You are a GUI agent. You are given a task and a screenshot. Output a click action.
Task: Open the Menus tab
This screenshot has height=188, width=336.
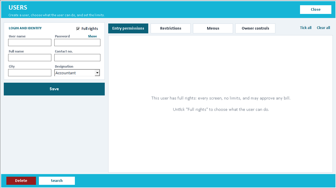pyautogui.click(x=213, y=28)
